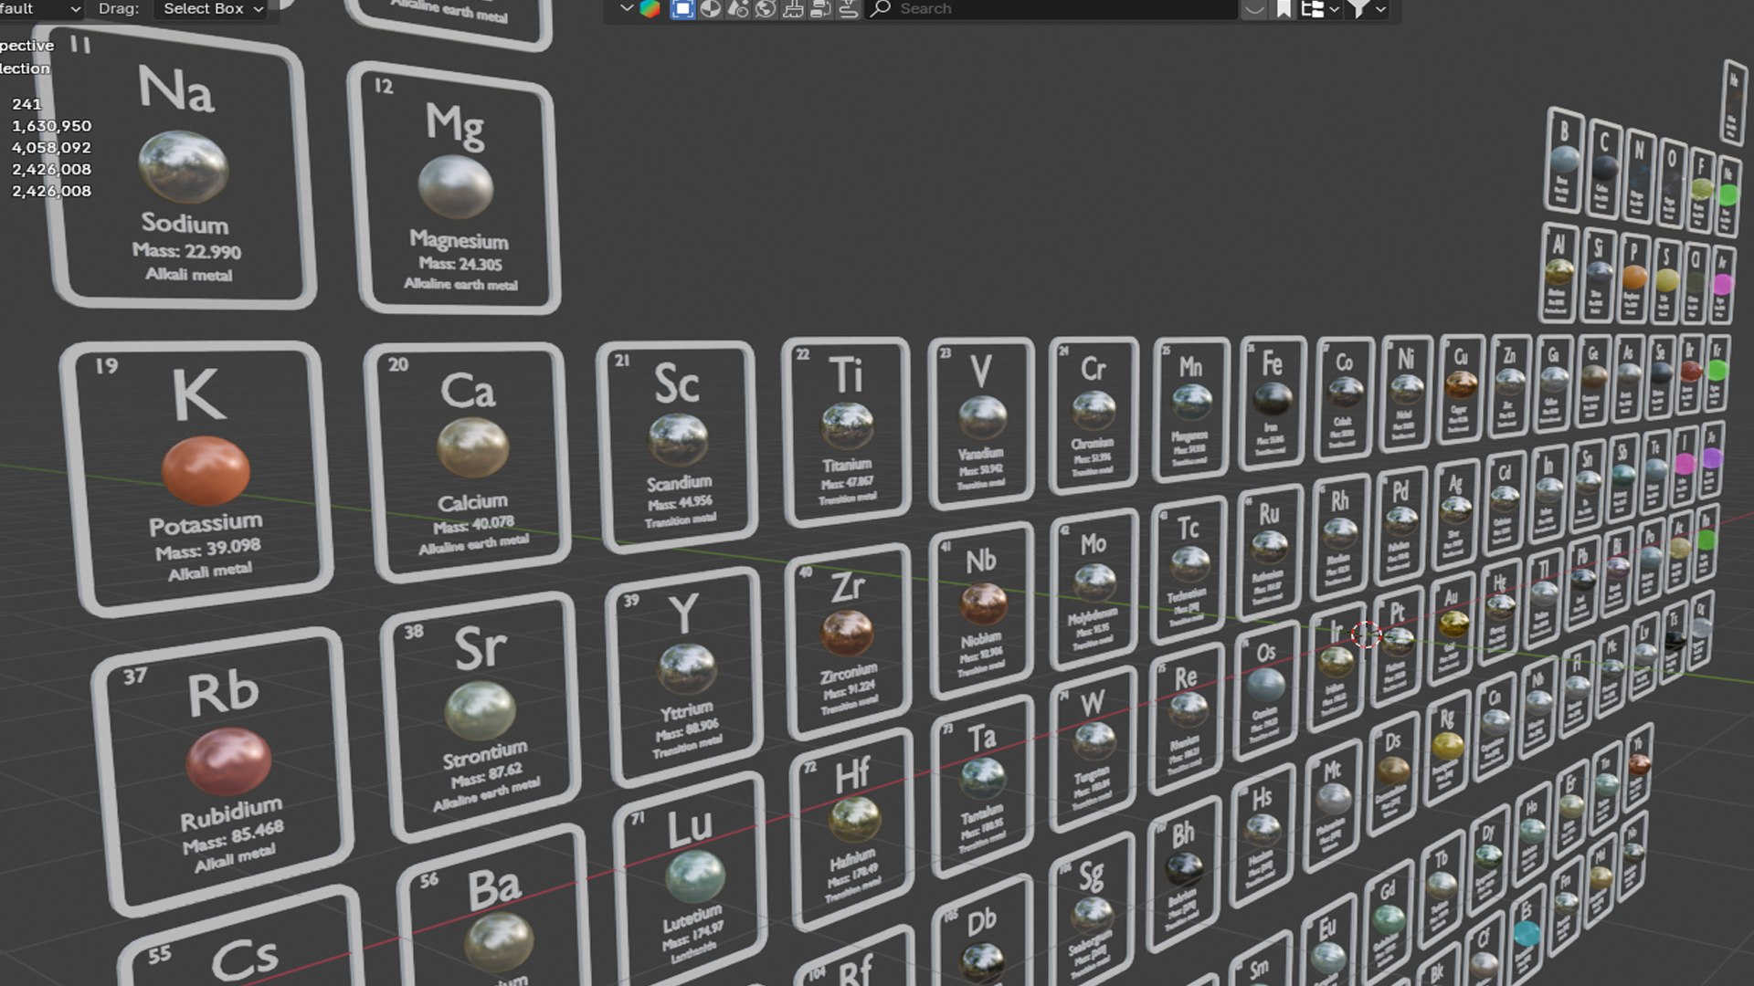This screenshot has height=986, width=1754.
Task: Select the Chromium (Cr) element tile
Action: 1094,414
